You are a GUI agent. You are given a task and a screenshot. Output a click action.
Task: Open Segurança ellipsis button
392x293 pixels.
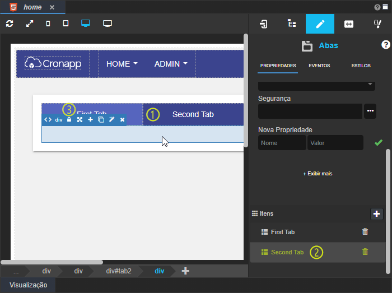click(x=370, y=111)
